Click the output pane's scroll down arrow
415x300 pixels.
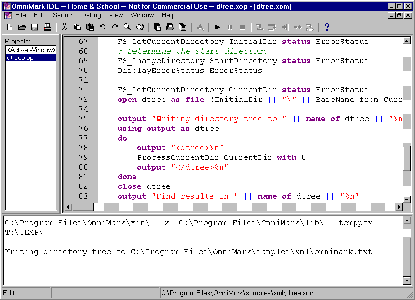coord(407,280)
